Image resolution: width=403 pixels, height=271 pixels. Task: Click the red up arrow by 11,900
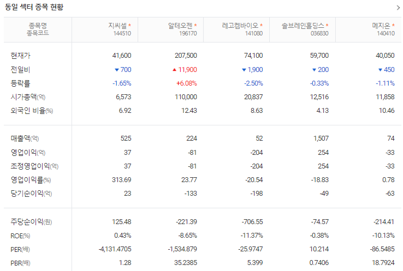click(x=174, y=70)
